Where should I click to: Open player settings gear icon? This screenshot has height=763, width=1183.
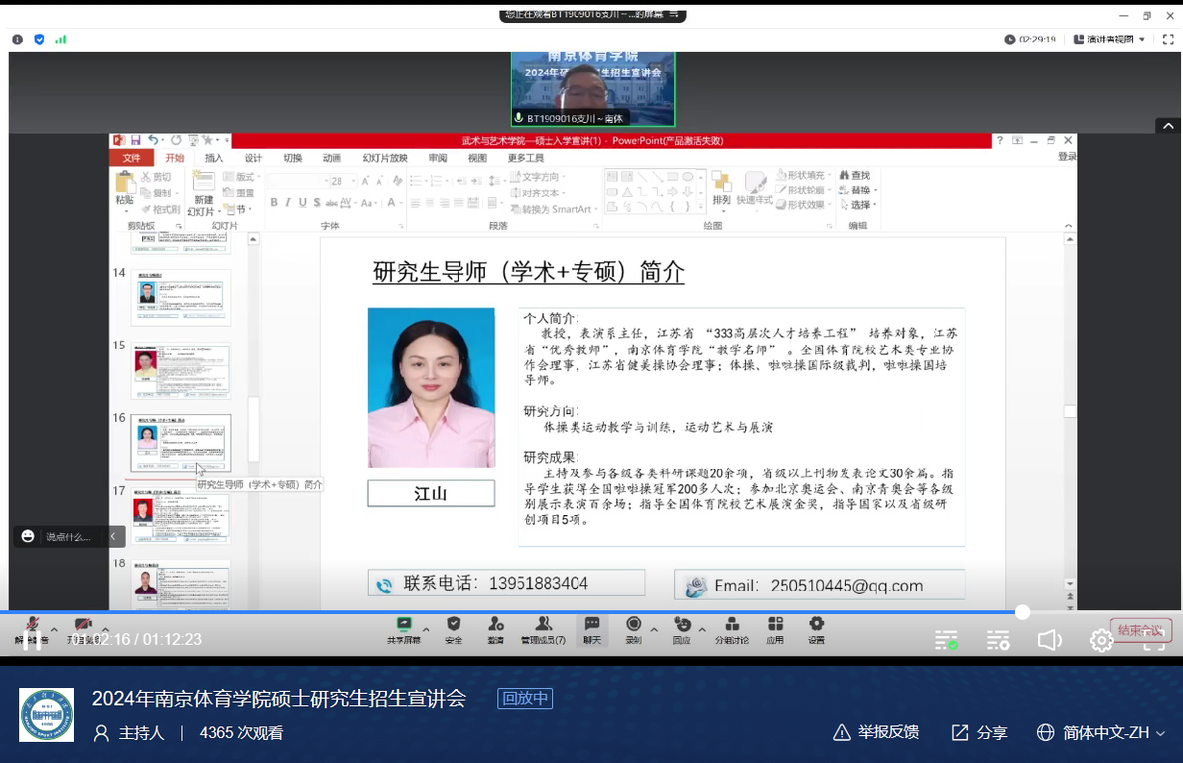[1101, 640]
